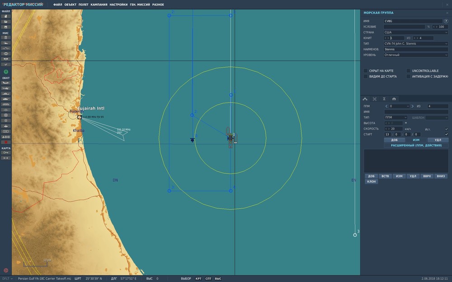Click the РАСШИРЕННЫЙ (ППМ, ДЕЙСТВИЯ) button

(416, 146)
